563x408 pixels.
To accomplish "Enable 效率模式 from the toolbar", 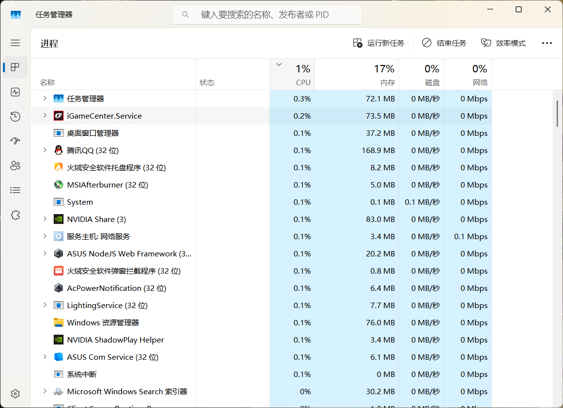I will tap(503, 43).
